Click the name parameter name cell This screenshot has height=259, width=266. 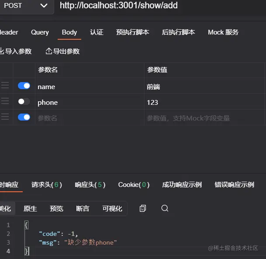90,86
